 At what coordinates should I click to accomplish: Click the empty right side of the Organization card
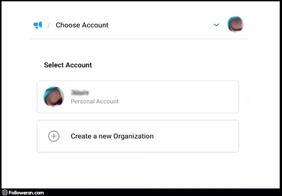pos(203,136)
